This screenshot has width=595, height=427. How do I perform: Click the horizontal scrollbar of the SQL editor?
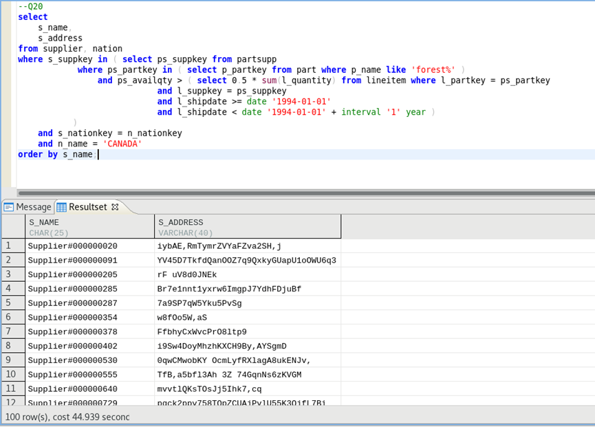(306, 193)
